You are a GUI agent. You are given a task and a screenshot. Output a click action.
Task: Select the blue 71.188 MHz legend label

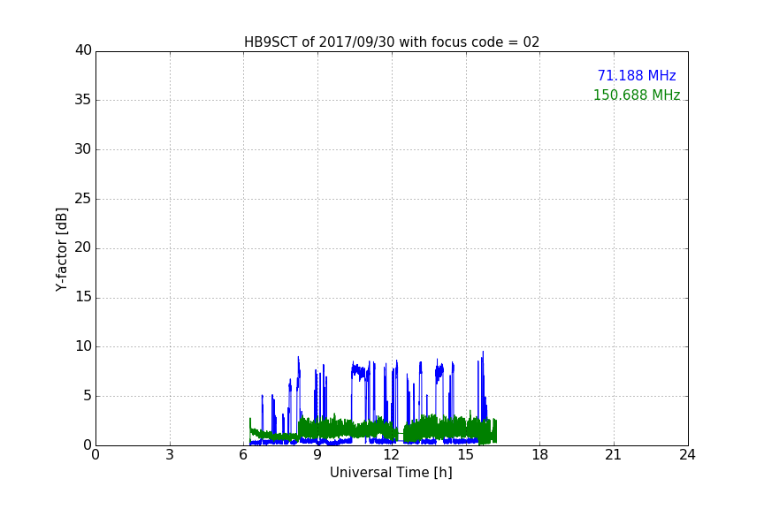[x=637, y=75]
